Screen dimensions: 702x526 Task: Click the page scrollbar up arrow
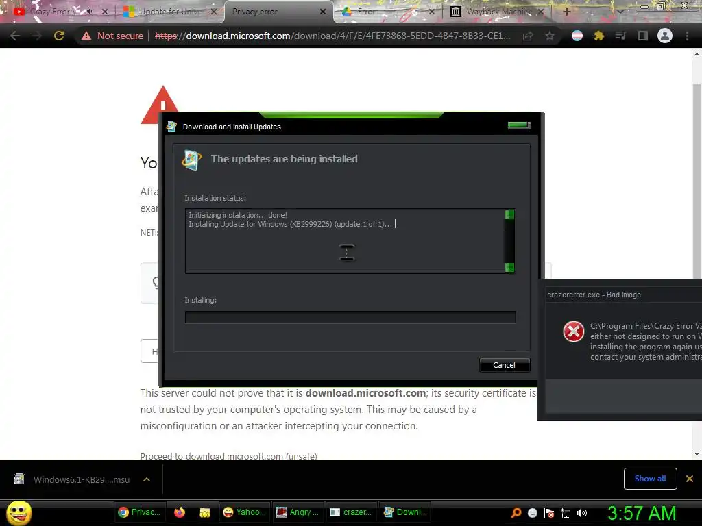(697, 54)
